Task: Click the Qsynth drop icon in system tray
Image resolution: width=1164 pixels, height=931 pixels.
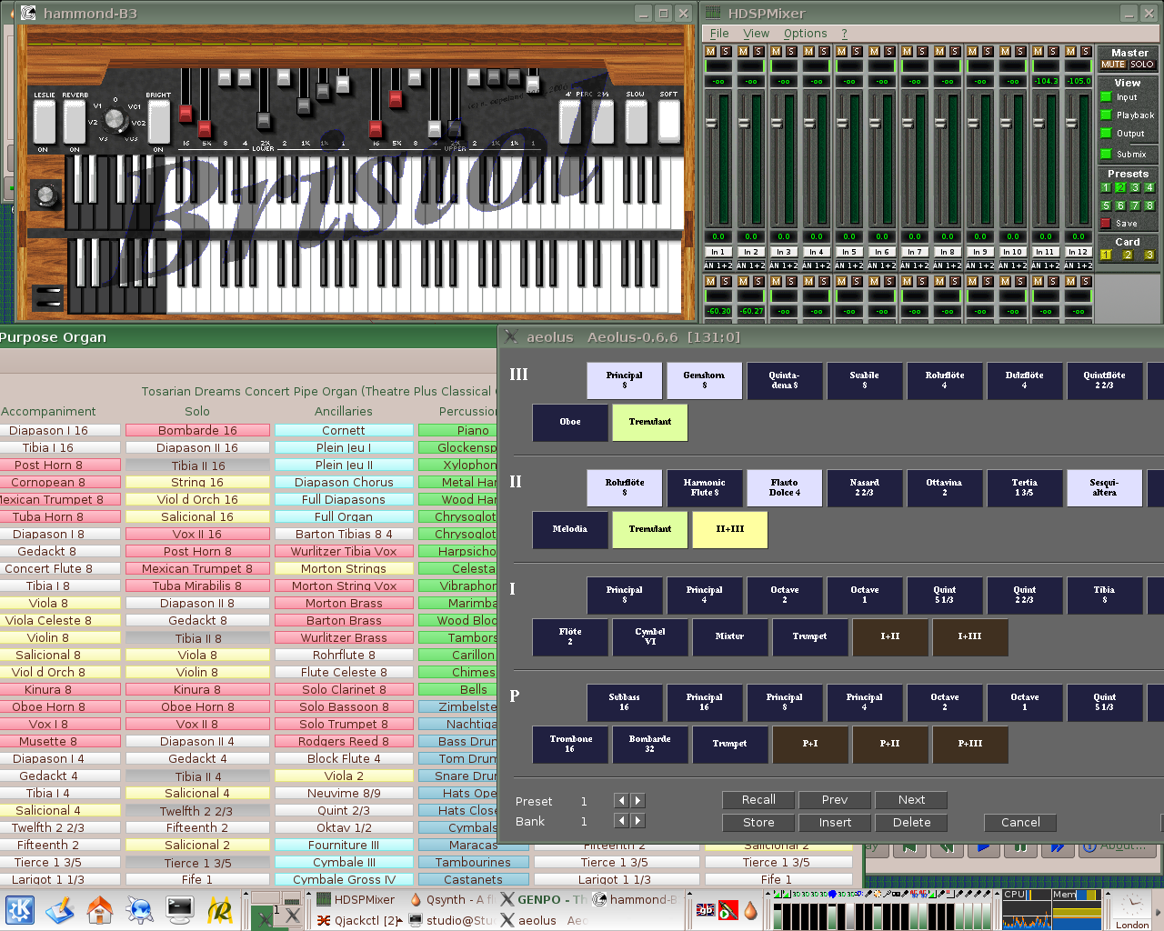Action: click(x=750, y=909)
